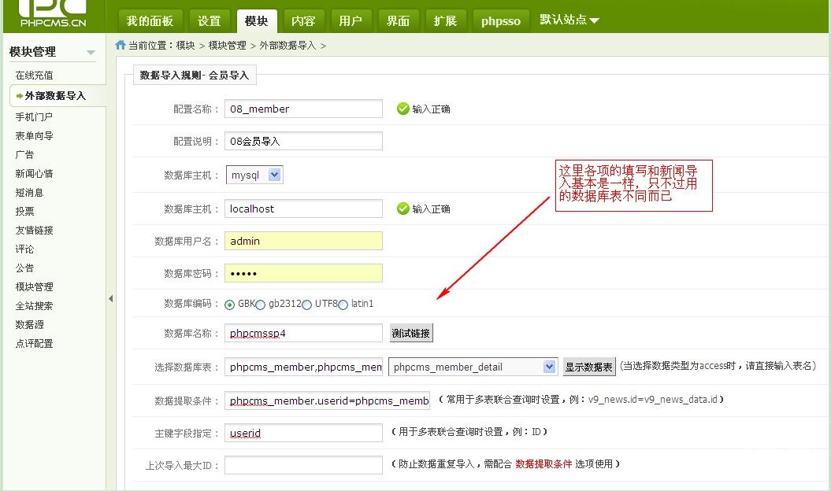
Task: Open the 用户 tab
Action: [351, 21]
